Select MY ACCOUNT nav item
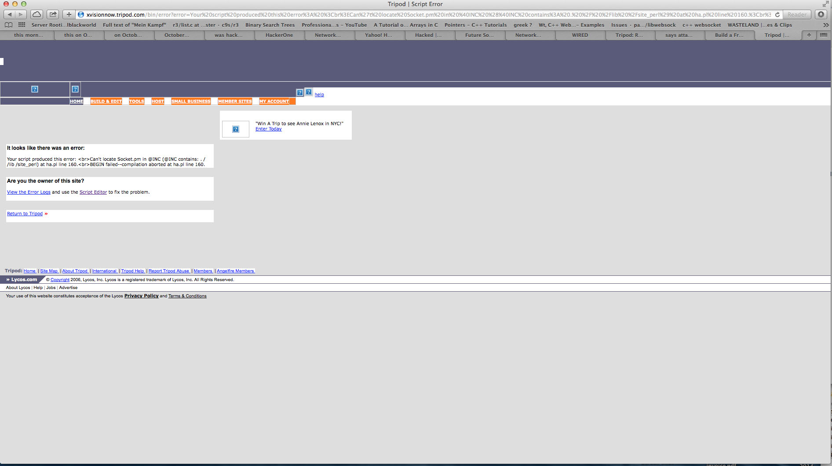Viewport: 832px width, 466px height. click(x=274, y=101)
